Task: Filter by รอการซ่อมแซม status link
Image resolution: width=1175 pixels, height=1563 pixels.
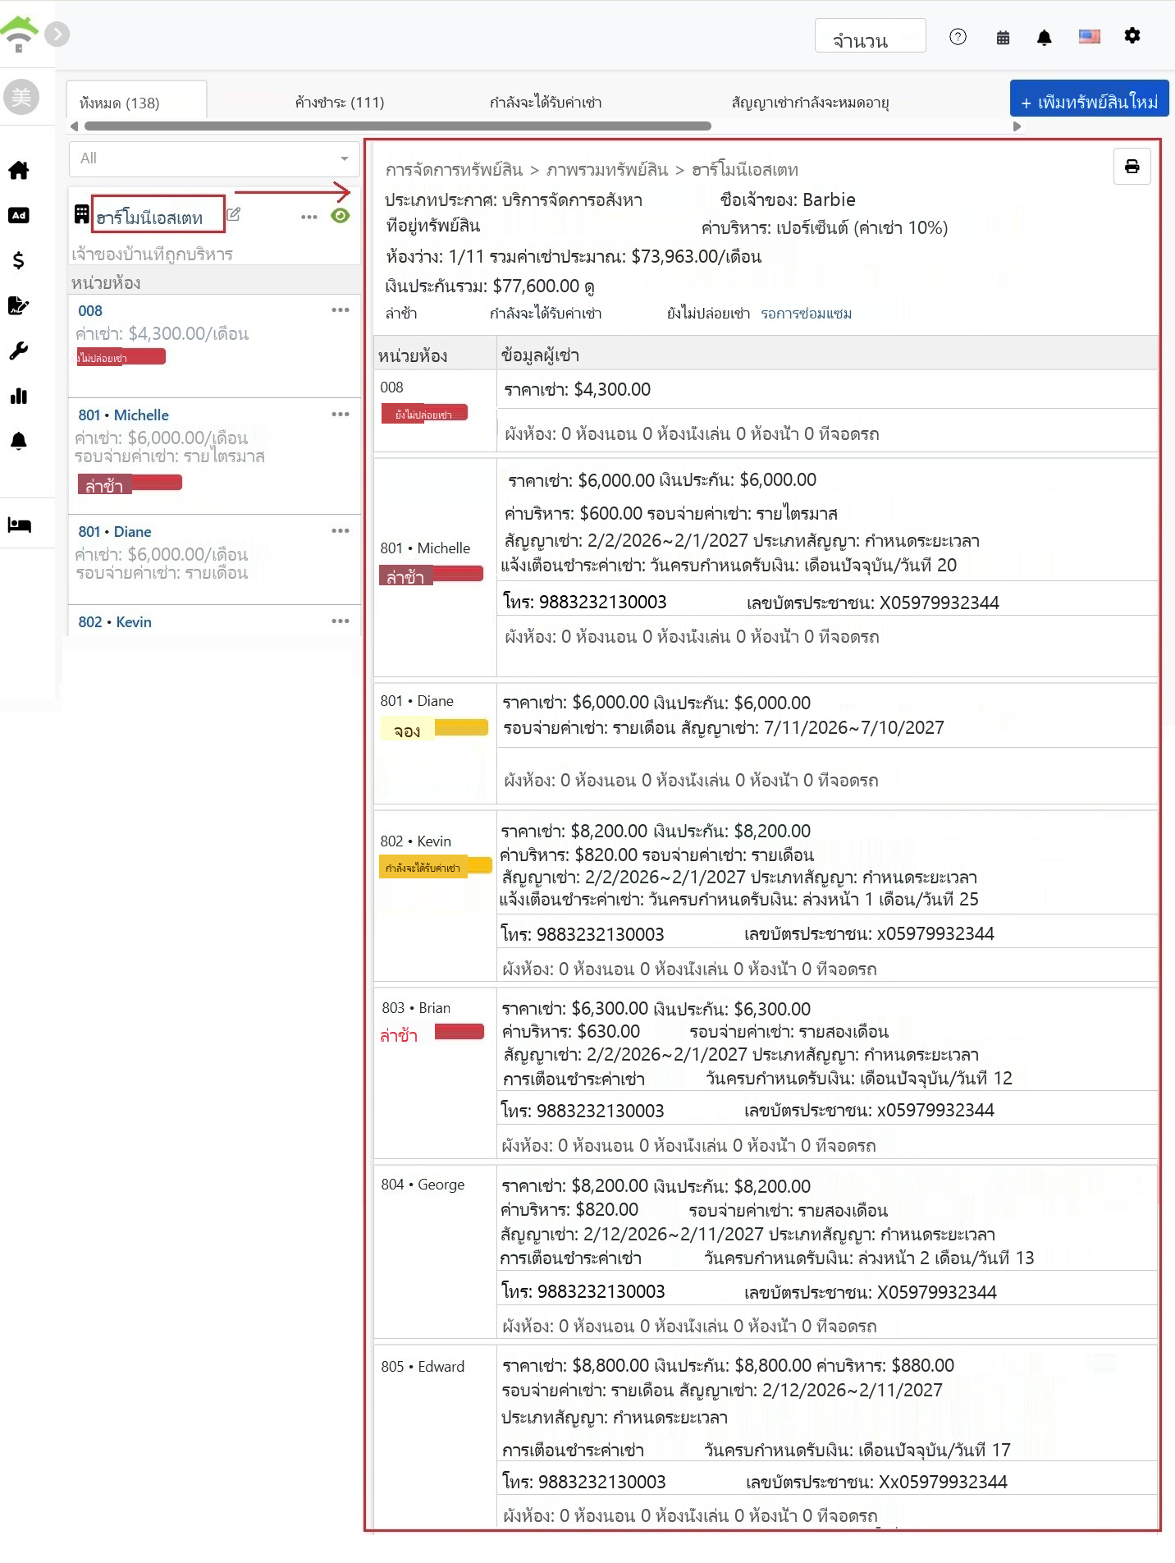Action: tap(807, 313)
